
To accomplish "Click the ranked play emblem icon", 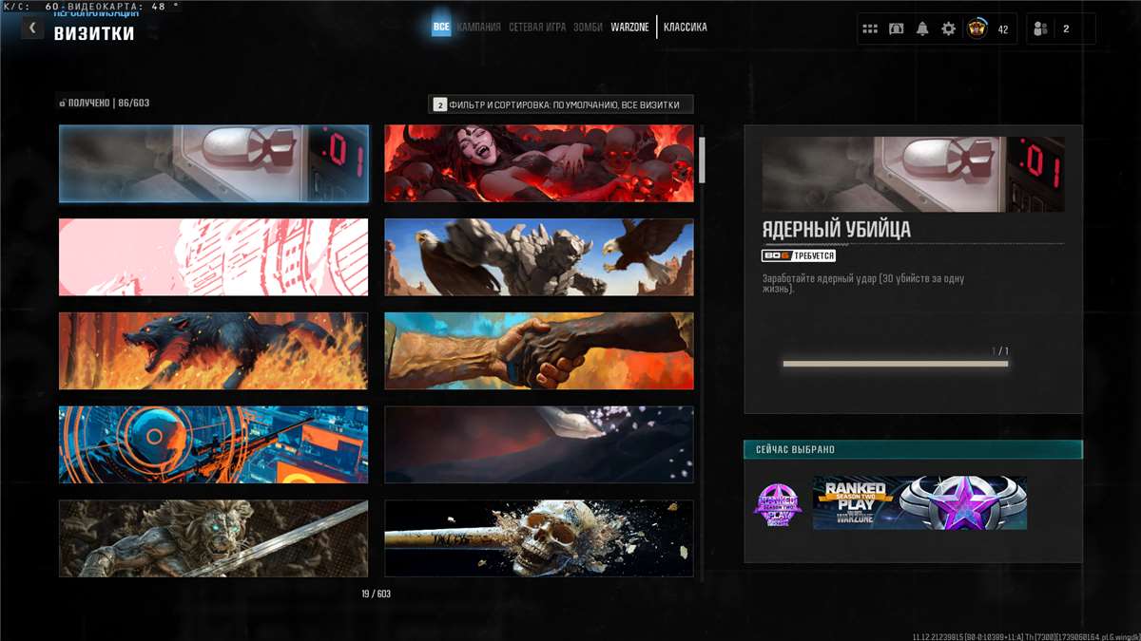I will point(778,505).
